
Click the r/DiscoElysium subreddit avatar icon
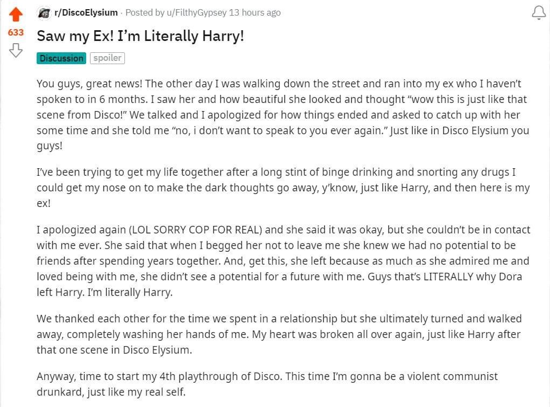pos(44,13)
